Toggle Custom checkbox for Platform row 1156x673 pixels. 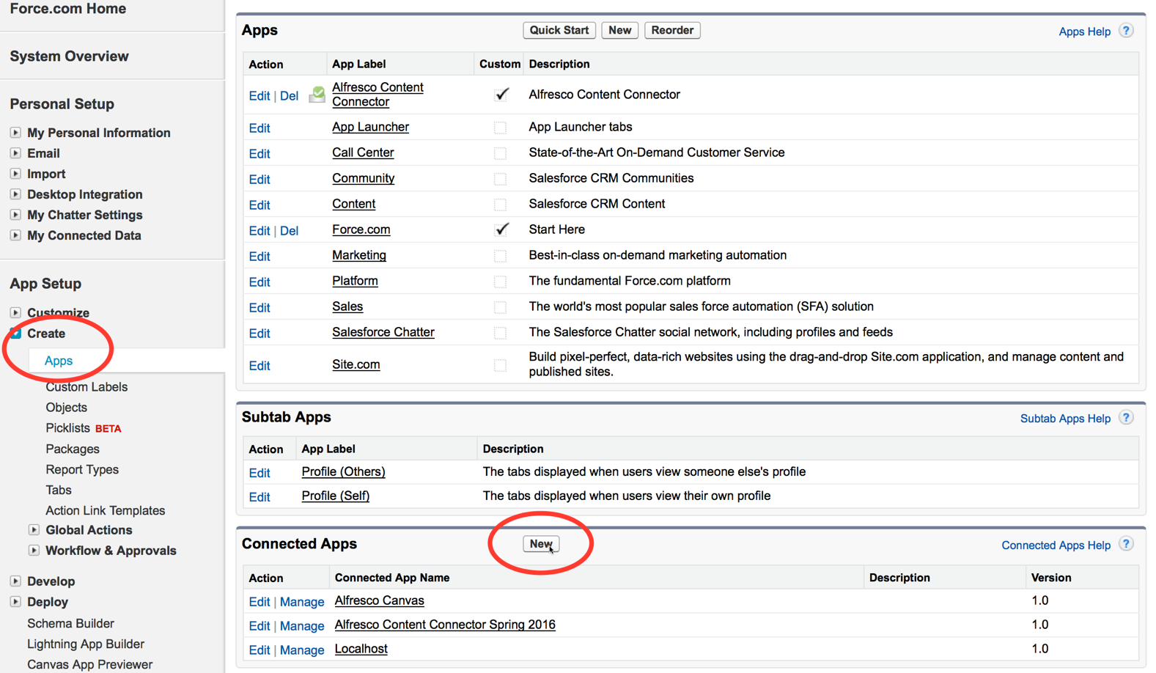[x=500, y=282]
